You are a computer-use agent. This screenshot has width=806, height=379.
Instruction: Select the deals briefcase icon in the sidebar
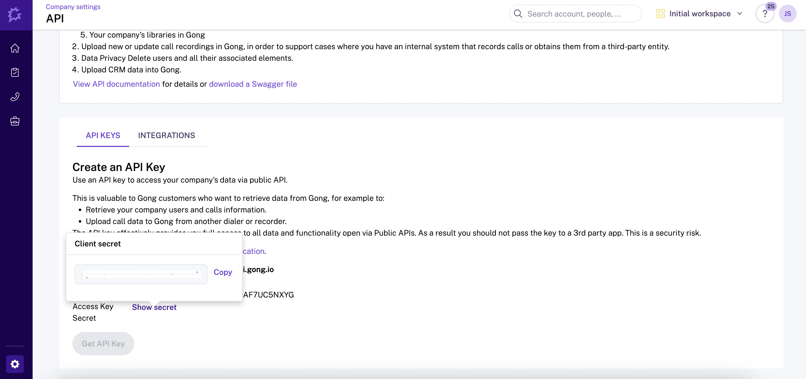pos(15,121)
